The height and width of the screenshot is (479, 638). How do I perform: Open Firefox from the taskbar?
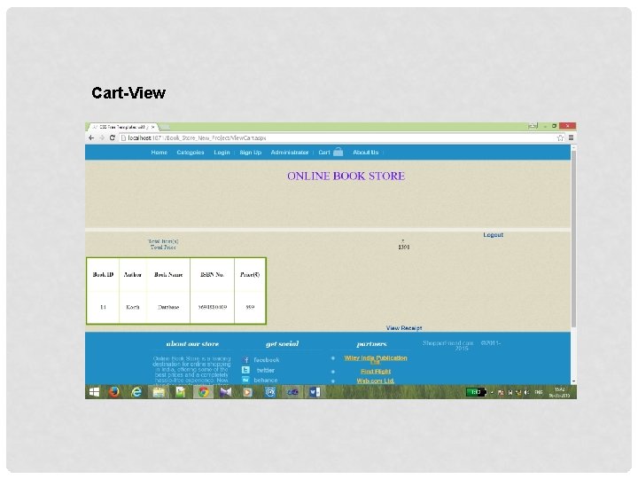click(114, 392)
